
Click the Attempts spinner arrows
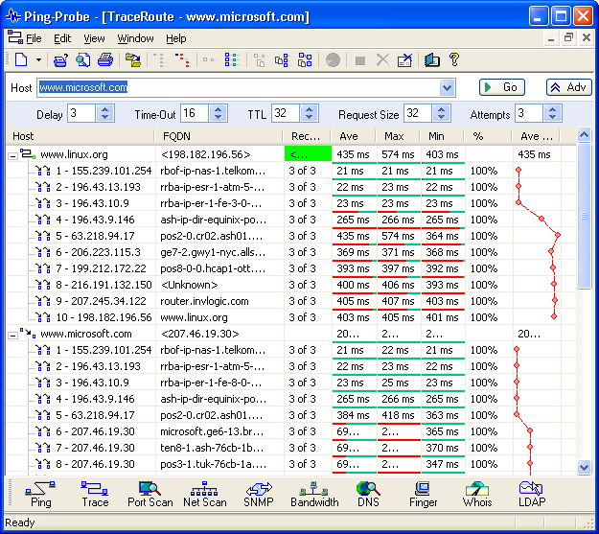click(552, 113)
